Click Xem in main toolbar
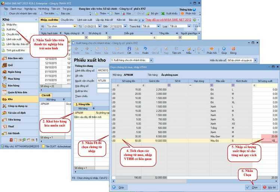This screenshot has width=280, height=192. click(115, 13)
